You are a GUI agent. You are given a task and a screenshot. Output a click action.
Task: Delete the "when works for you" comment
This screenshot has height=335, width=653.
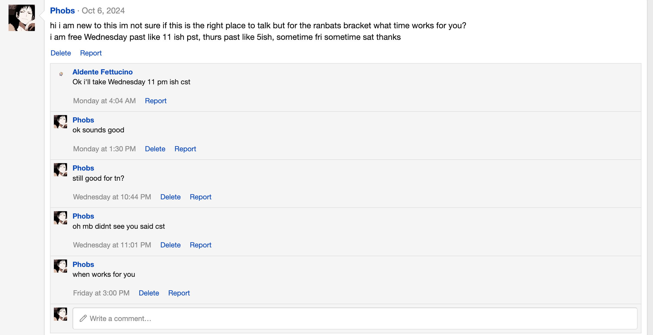point(149,293)
